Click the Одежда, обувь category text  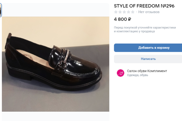click(137, 75)
